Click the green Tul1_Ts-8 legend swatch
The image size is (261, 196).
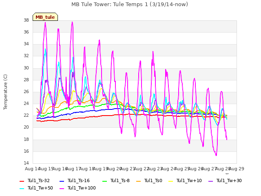[105, 181]
